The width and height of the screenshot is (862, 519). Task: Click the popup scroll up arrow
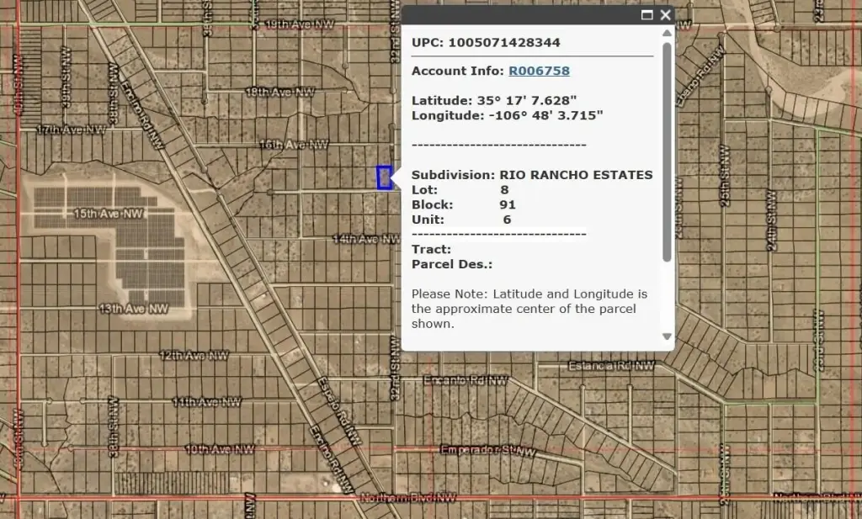point(667,34)
